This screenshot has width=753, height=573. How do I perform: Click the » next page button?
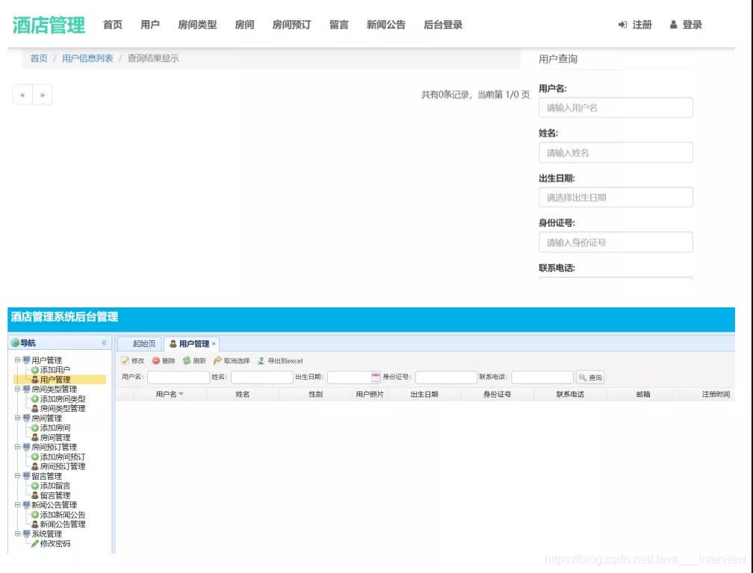coord(41,95)
